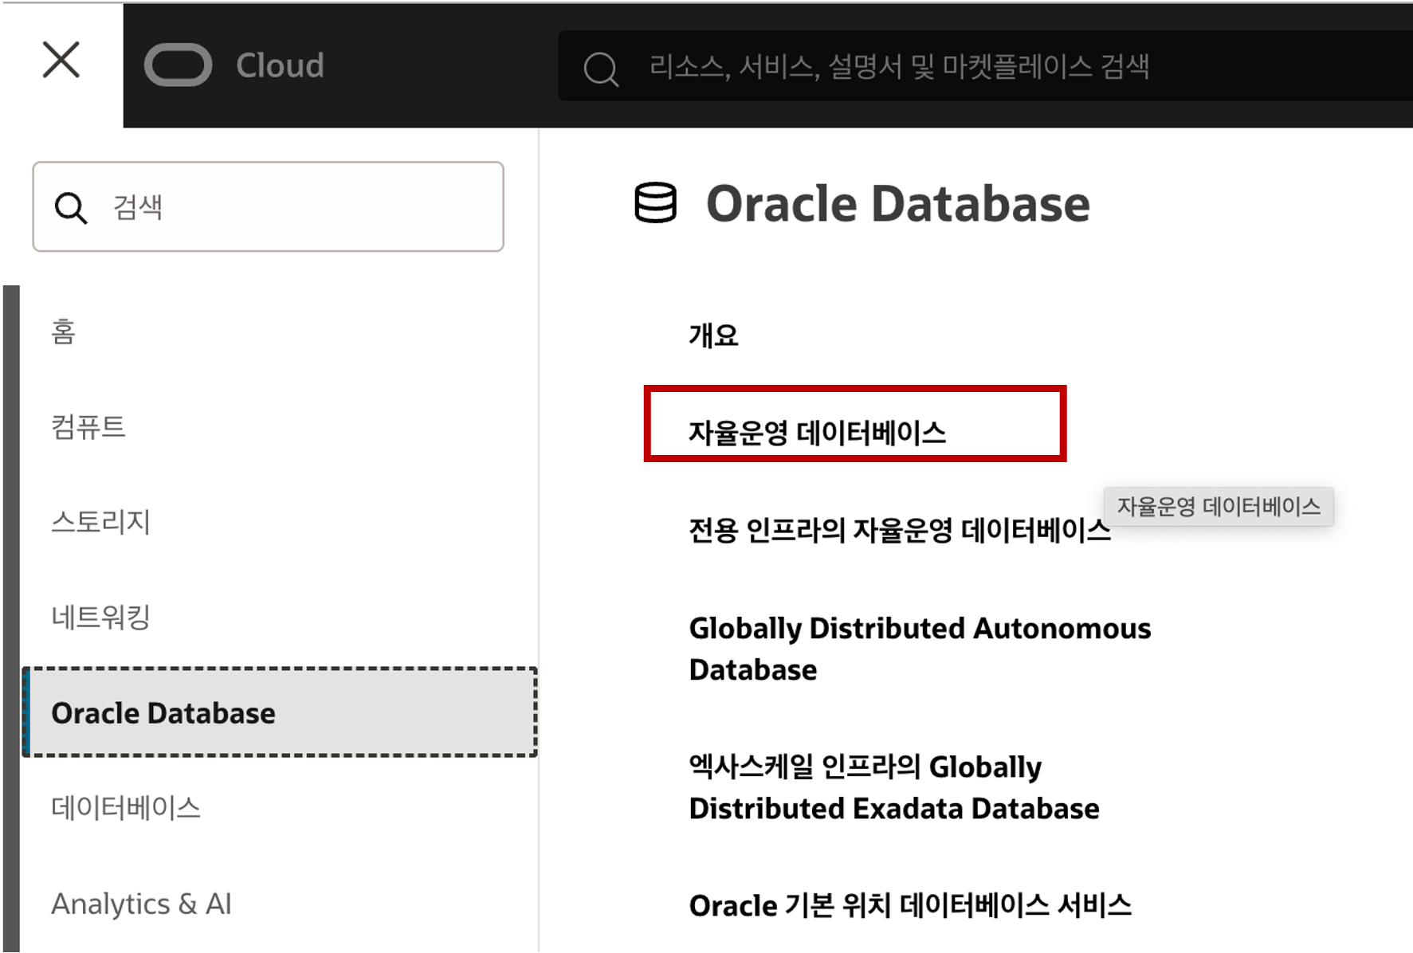Open Analytics & AI in the sidebar
The width and height of the screenshot is (1413, 953).
pyautogui.click(x=141, y=904)
